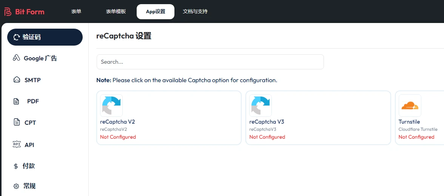Open the Turnstile configuration card
This screenshot has height=196, width=444.
(420, 118)
